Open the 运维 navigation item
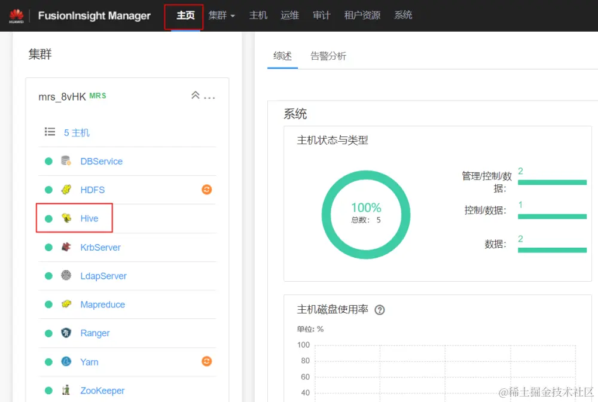 coord(290,16)
